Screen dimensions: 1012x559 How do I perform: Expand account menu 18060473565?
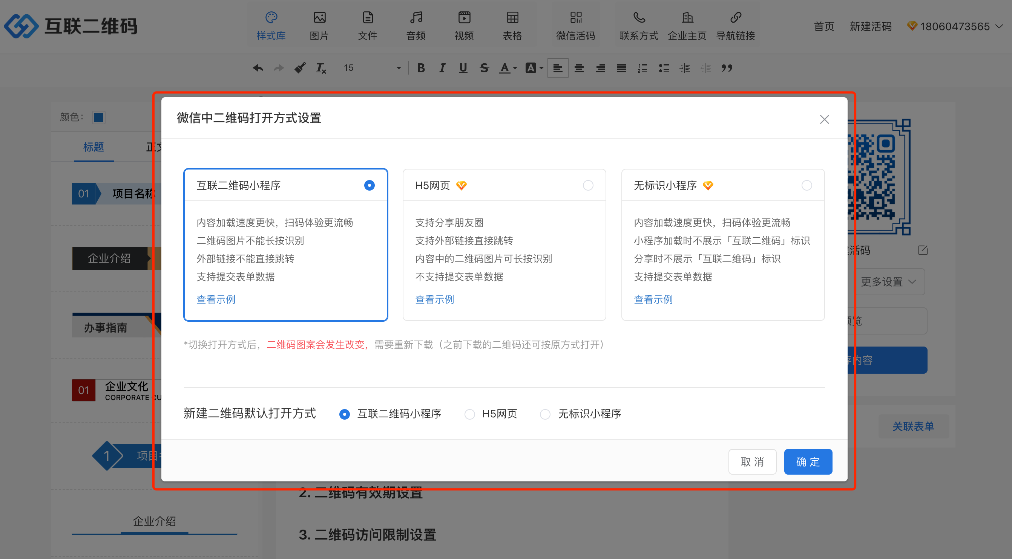click(x=955, y=26)
